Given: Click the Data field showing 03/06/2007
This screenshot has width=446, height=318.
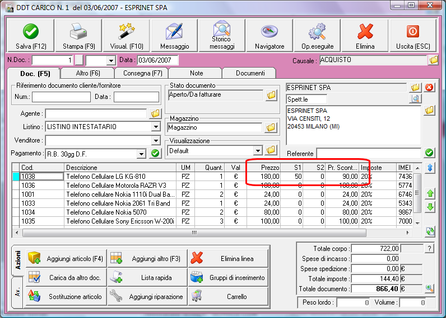Looking at the screenshot, I should pos(158,60).
